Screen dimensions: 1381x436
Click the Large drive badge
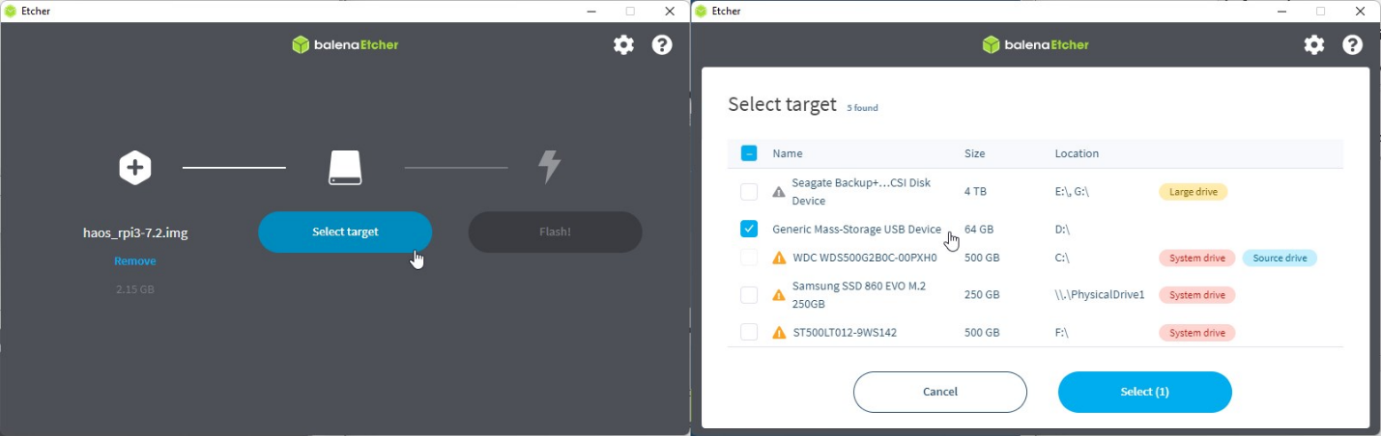[1193, 192]
